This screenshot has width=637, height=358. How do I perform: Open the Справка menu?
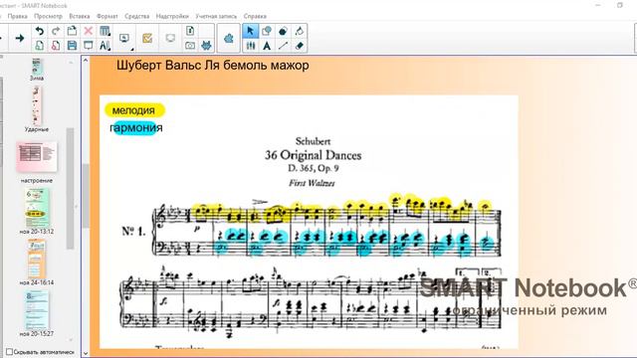click(x=255, y=16)
